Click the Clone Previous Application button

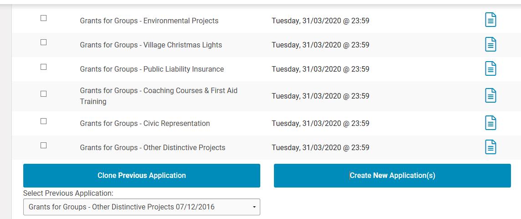click(141, 176)
